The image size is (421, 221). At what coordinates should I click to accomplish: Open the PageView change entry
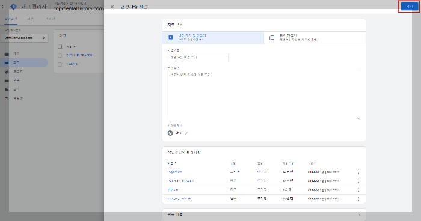(174, 172)
